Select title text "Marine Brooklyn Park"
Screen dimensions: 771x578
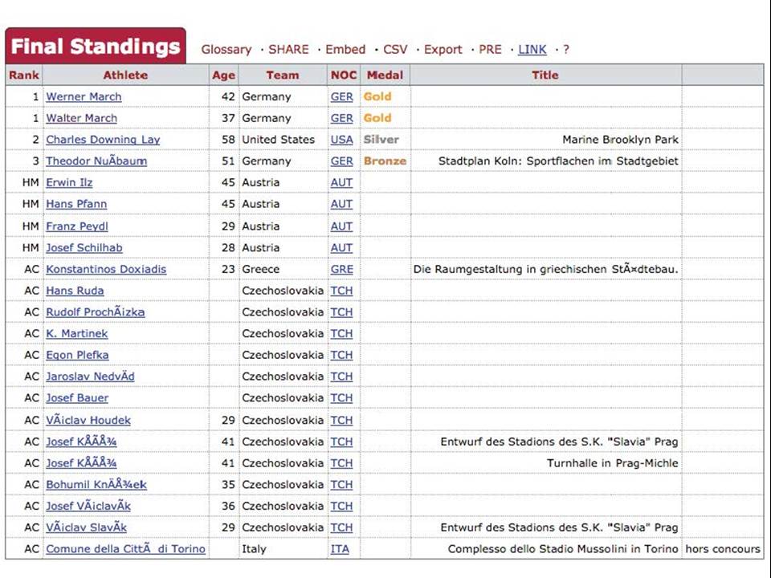[x=621, y=140]
